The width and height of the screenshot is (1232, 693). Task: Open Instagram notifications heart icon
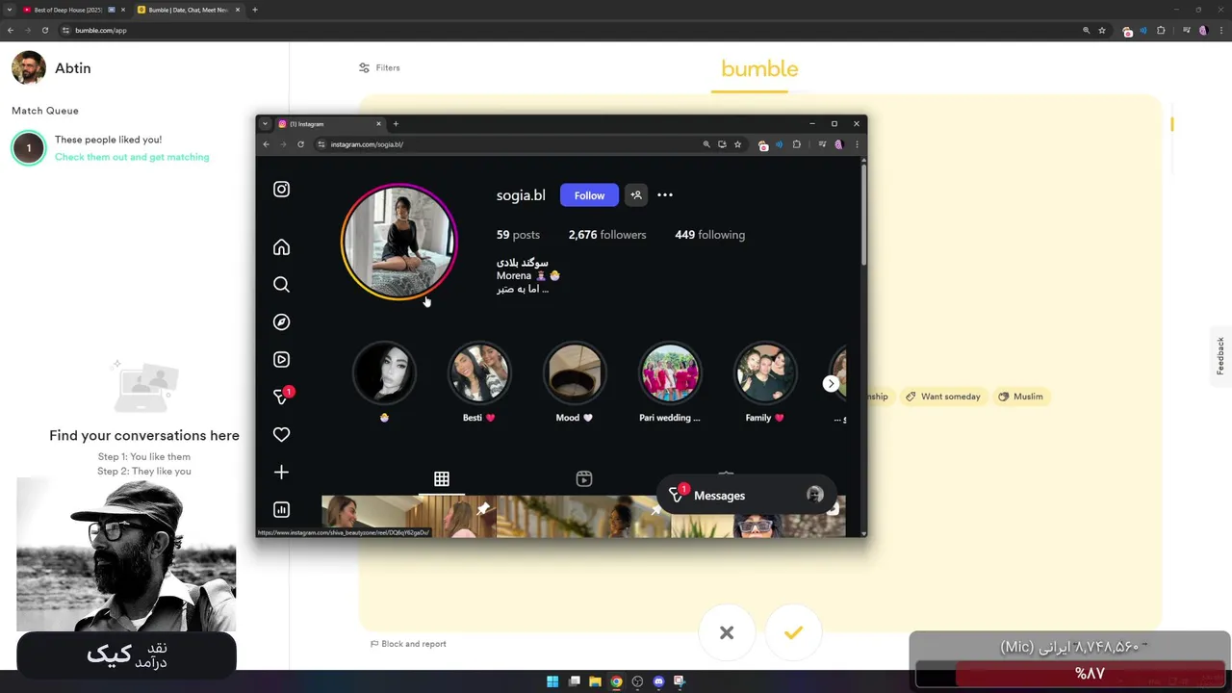pos(281,435)
